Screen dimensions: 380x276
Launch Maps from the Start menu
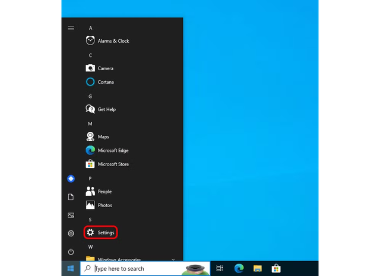[103, 137]
